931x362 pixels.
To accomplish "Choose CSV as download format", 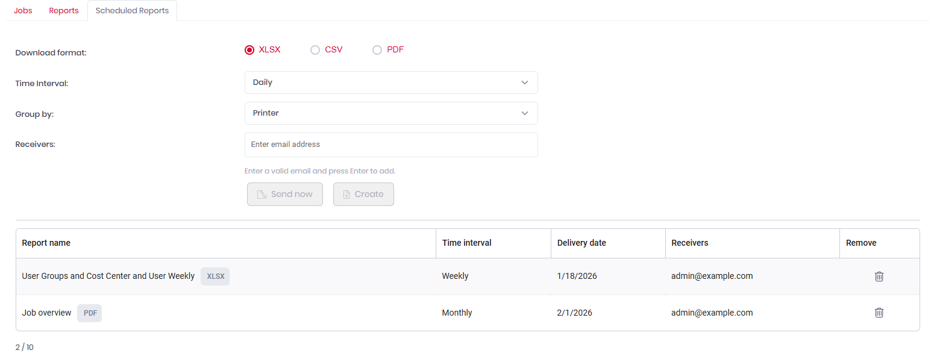I will pos(315,50).
